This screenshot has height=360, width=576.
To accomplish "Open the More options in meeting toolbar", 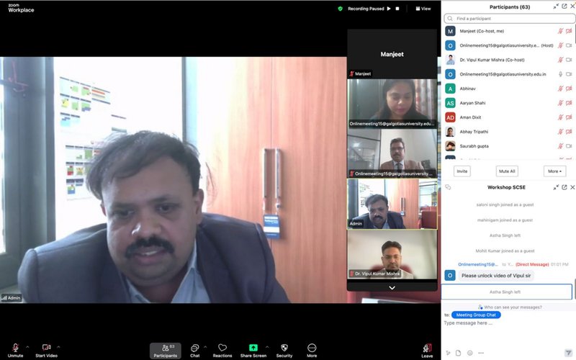I will [312, 350].
